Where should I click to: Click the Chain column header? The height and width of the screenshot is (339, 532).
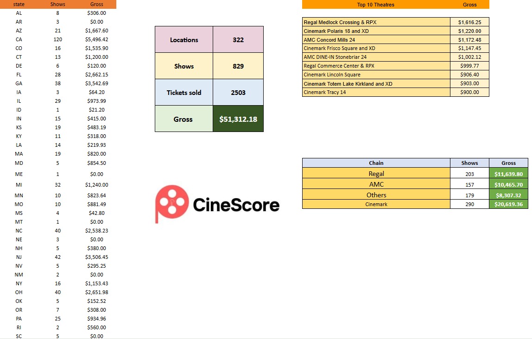(376, 163)
